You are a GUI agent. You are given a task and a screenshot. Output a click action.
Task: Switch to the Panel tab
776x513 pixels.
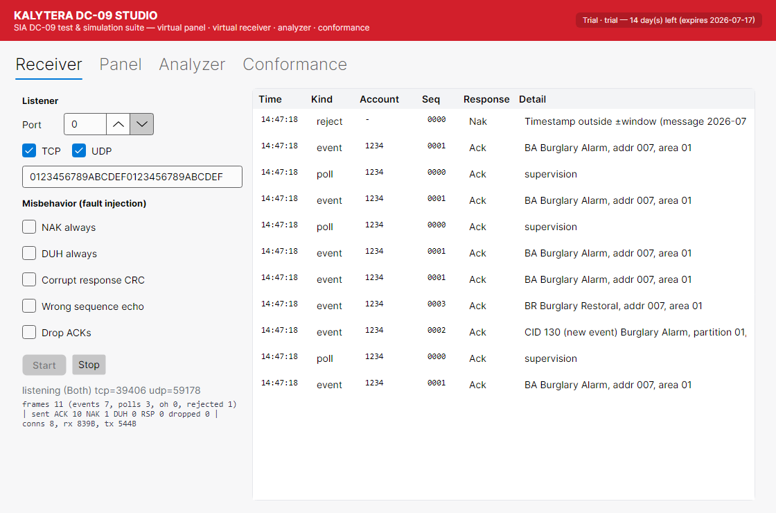pyautogui.click(x=121, y=64)
